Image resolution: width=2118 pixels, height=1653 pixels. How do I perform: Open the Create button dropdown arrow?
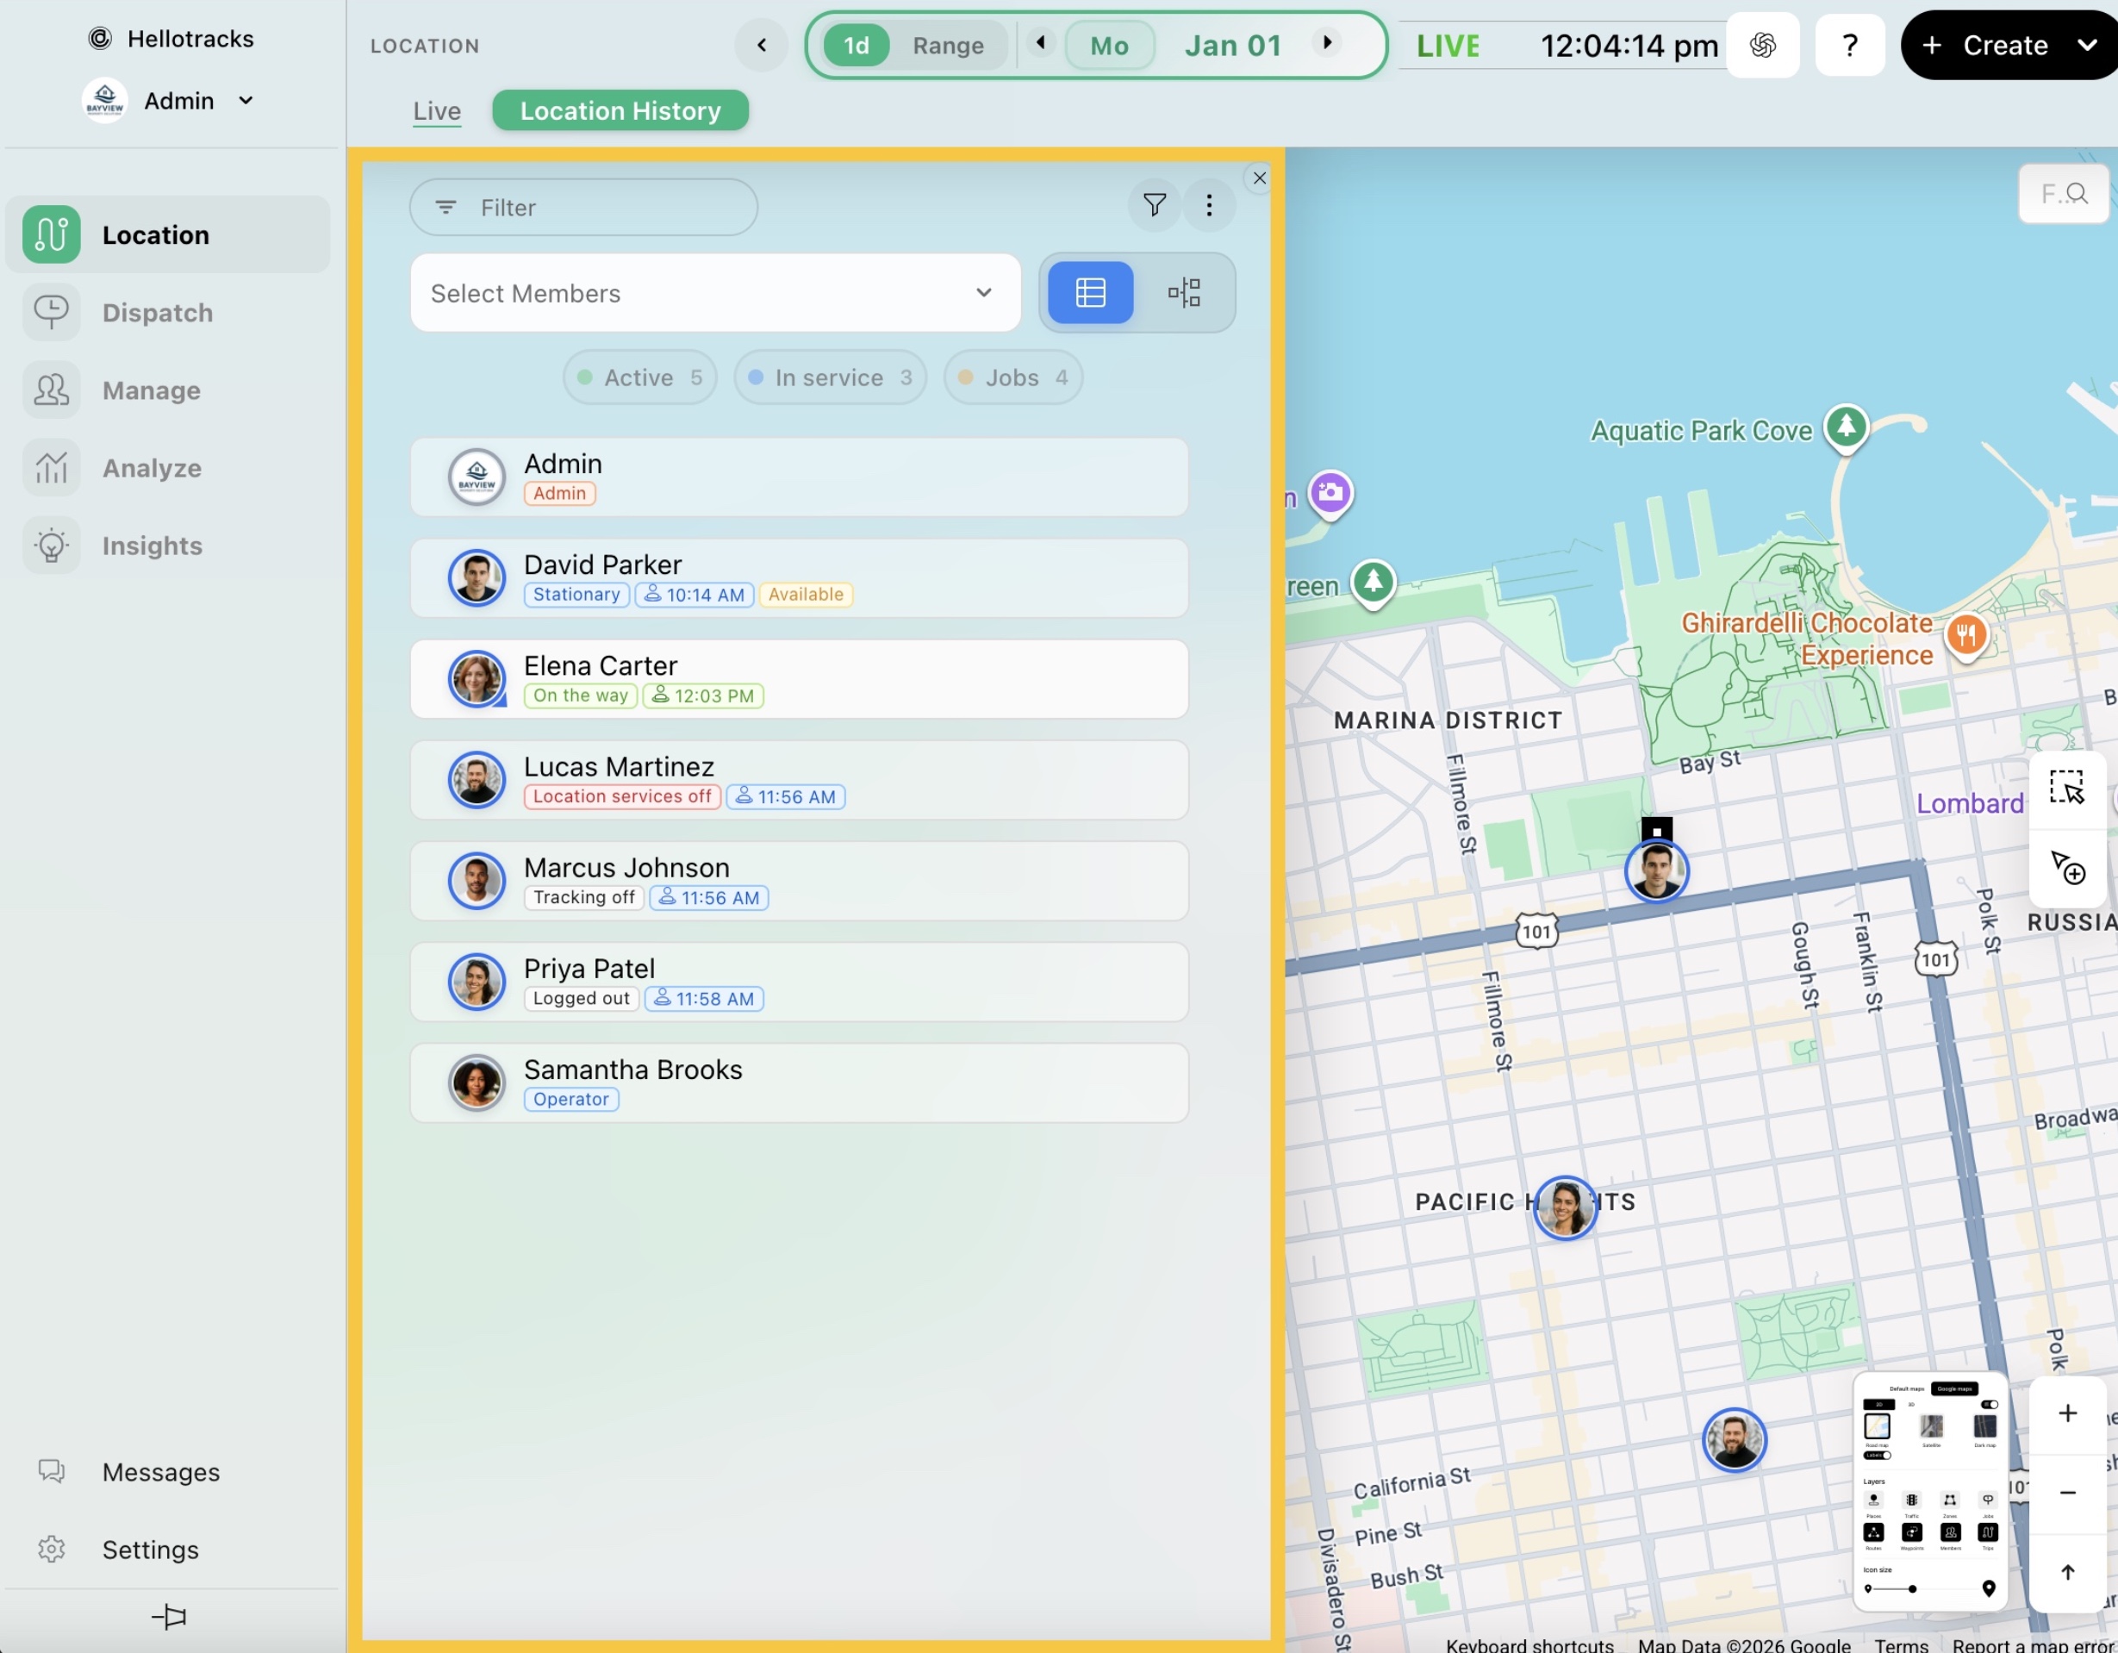2086,45
